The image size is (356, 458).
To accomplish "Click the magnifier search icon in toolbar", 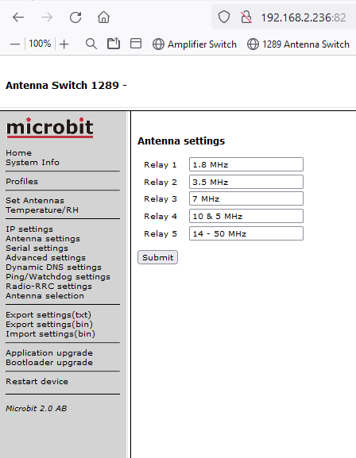I will tap(91, 44).
